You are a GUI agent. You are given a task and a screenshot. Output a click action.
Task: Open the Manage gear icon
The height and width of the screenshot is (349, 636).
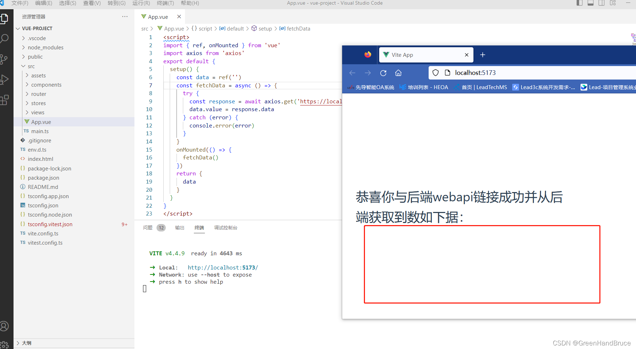point(4,344)
